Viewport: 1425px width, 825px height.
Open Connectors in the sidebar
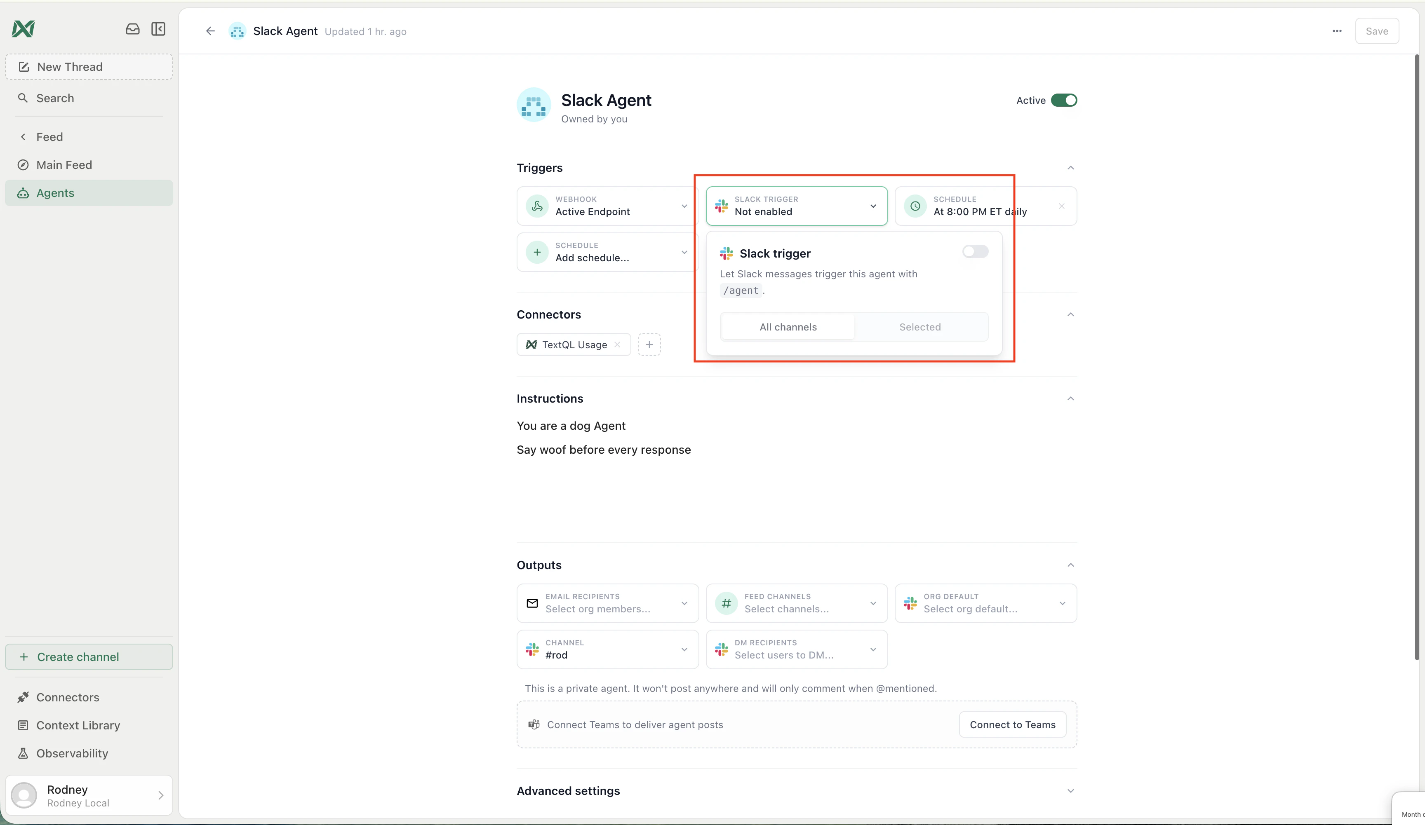click(89, 697)
